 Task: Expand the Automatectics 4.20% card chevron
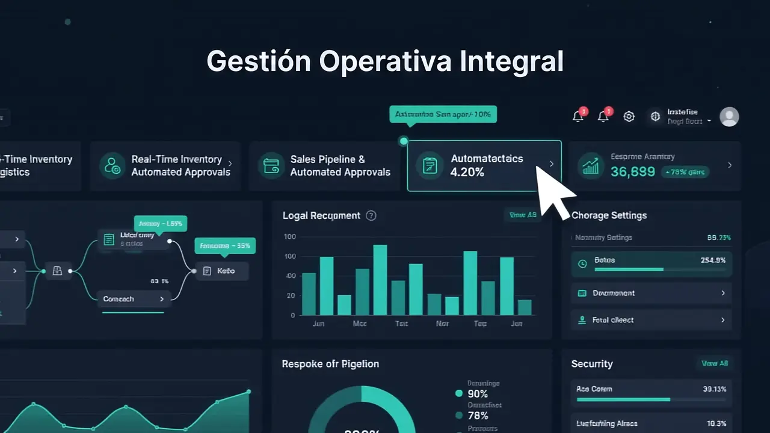coord(552,164)
